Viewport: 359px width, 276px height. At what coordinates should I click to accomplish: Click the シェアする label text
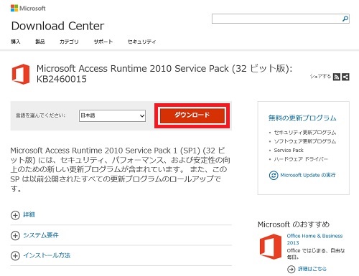click(x=320, y=77)
